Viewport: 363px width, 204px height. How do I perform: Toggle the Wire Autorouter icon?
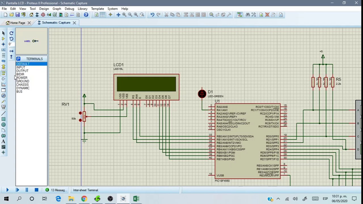tap(240, 15)
